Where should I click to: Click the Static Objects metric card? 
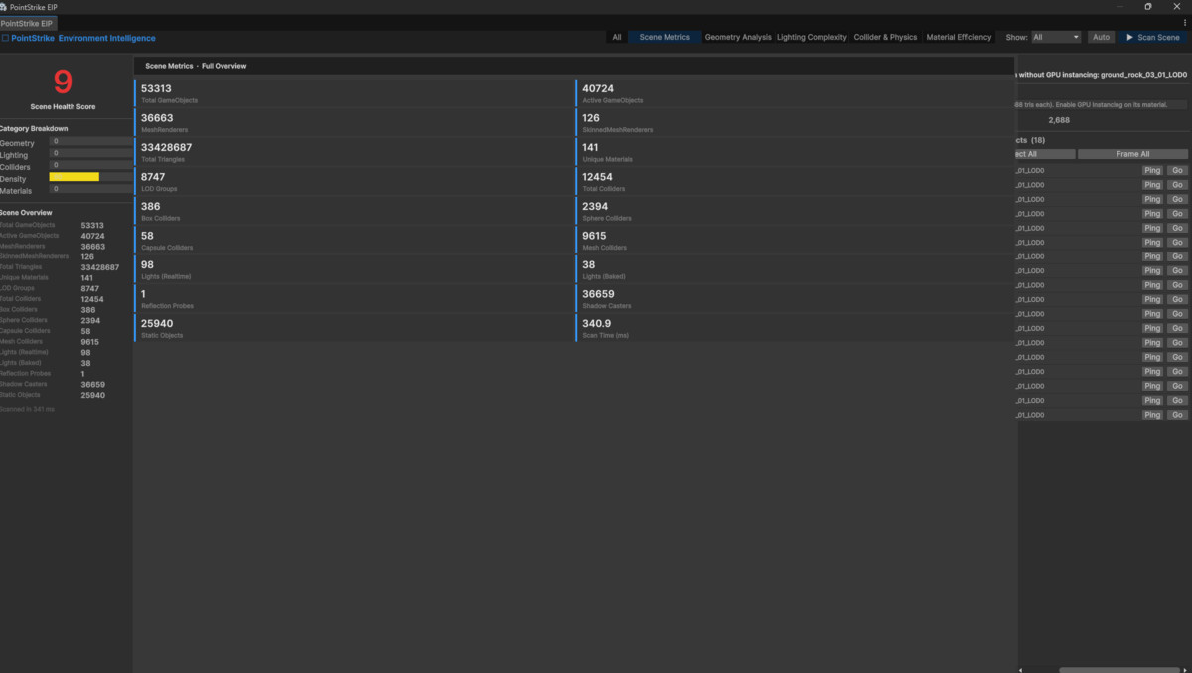(354, 328)
